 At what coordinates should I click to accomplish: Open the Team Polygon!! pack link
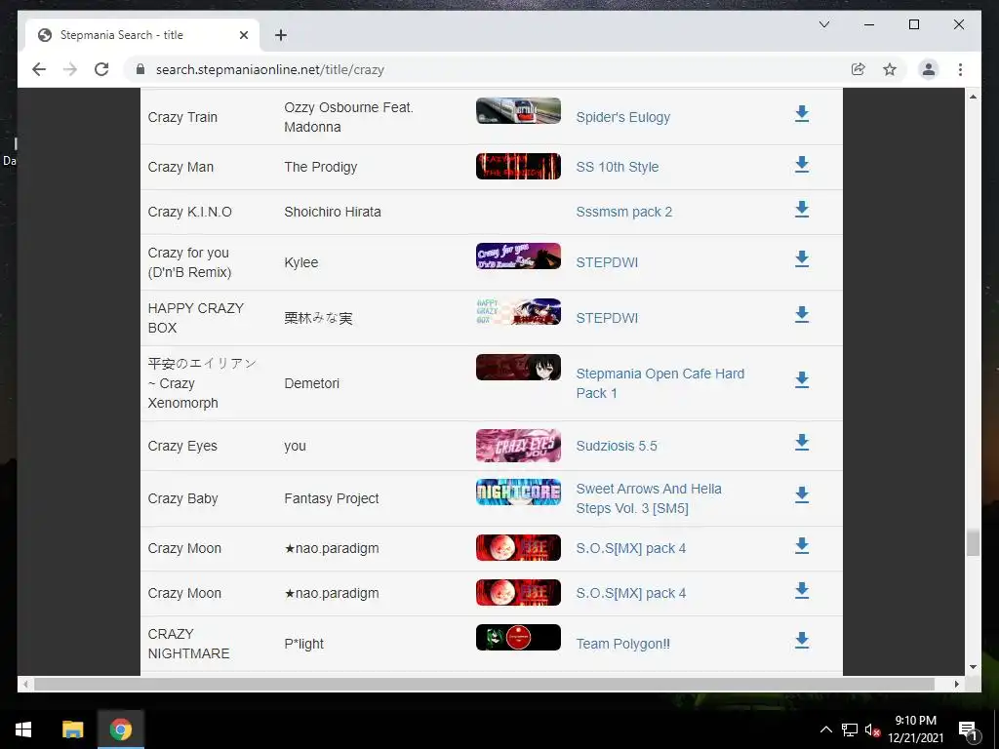[622, 644]
